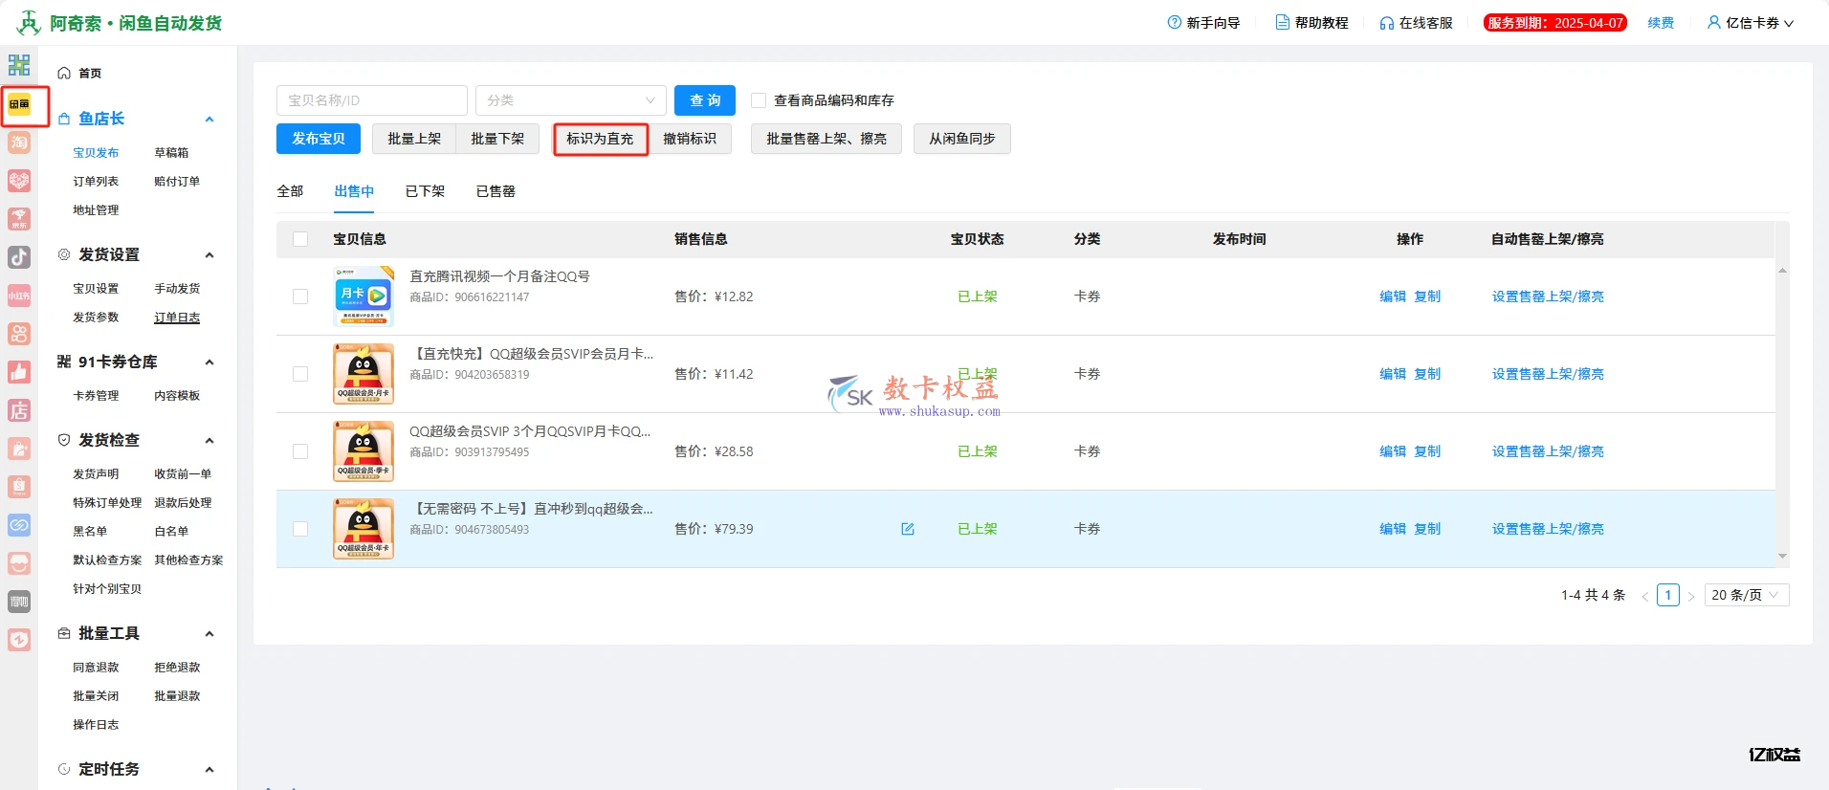Image resolution: width=1829 pixels, height=790 pixels.
Task: Contact 在线客服 online support
Action: (x=1416, y=22)
